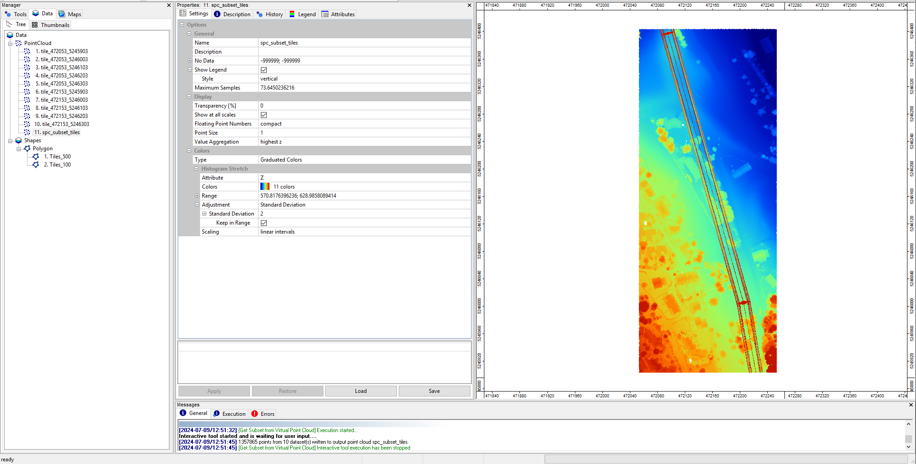This screenshot has height=464, width=916.
Task: Click the Execution messages icon
Action: pyautogui.click(x=216, y=414)
